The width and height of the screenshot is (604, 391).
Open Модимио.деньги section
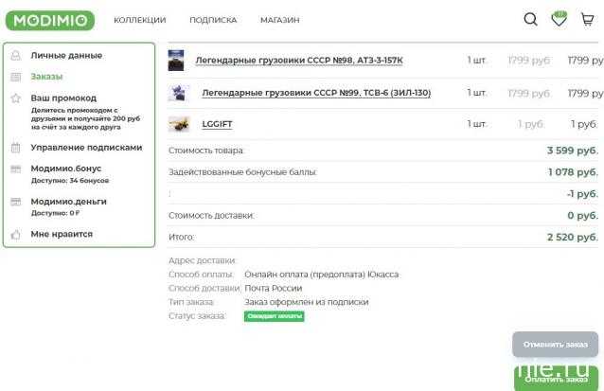[68, 202]
